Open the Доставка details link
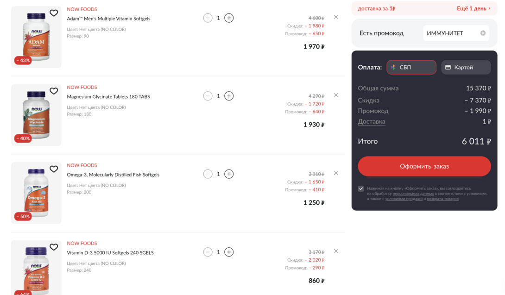 372,122
